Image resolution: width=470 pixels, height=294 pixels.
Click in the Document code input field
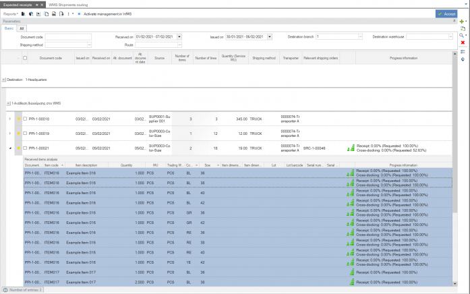(68, 37)
